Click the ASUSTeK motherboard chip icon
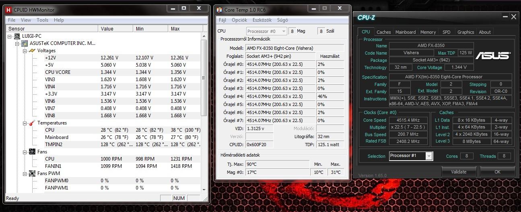The height and width of the screenshot is (212, 521). click(25, 43)
